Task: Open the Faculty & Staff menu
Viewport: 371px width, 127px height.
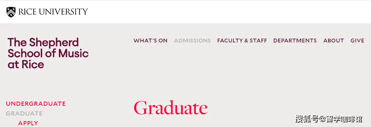Action: pos(242,41)
